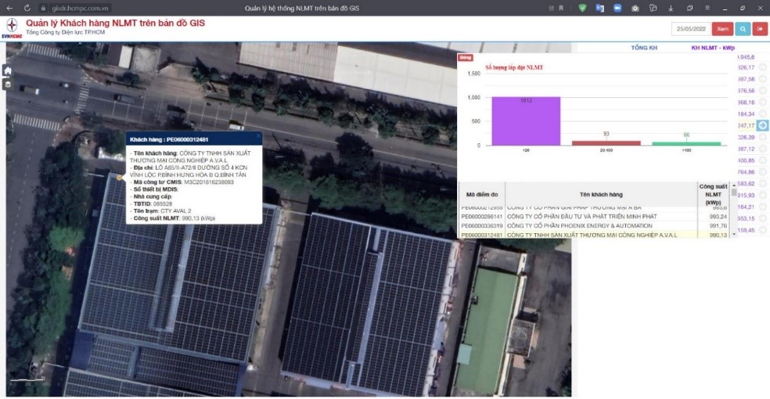Click the arrow icon beside value 915,93

762,196
